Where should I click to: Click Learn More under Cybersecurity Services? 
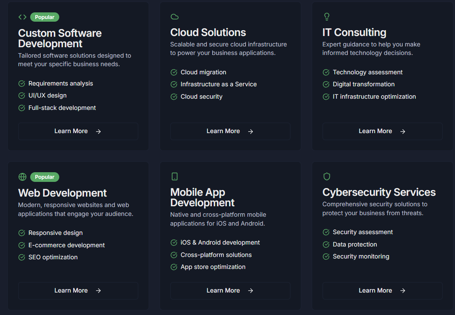[382, 291]
